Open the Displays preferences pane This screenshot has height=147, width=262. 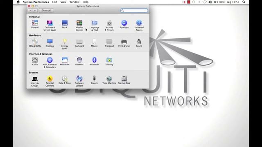tap(50, 43)
